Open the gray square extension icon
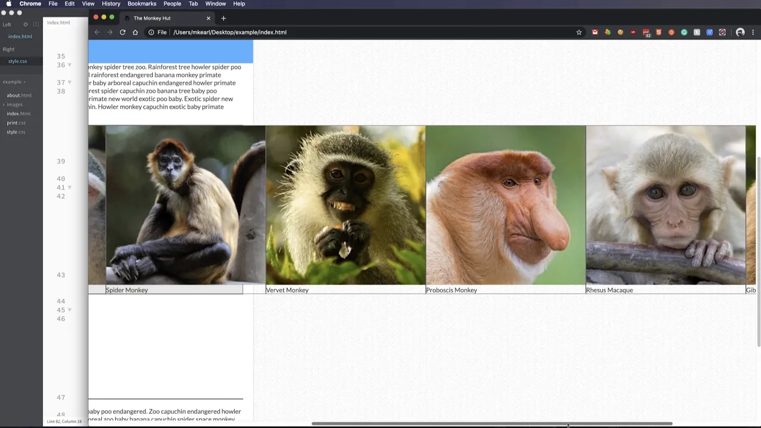 [x=697, y=32]
